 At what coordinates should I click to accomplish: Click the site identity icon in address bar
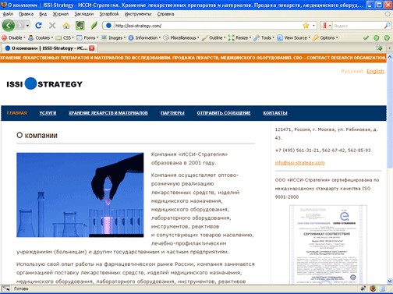(x=108, y=26)
